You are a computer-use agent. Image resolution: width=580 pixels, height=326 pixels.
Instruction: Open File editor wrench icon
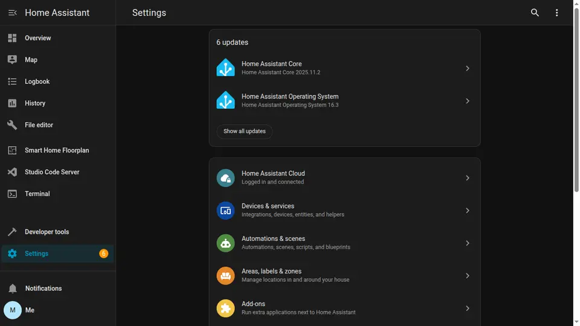(x=12, y=125)
